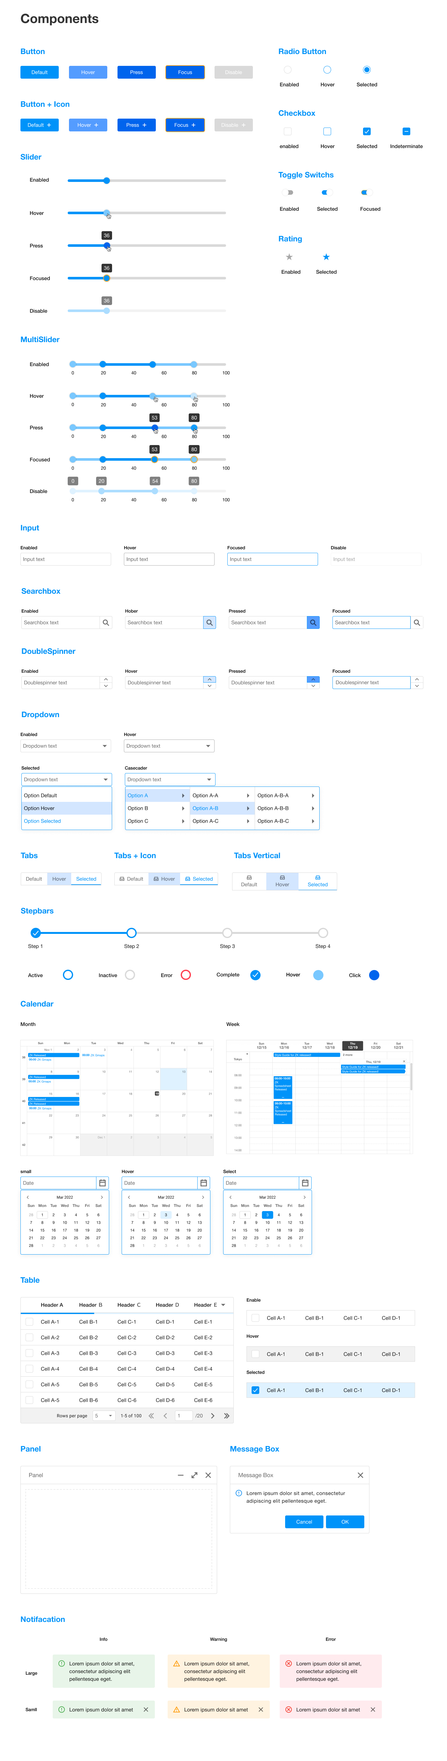Open the Rows per page dropdown
The height and width of the screenshot is (1761, 447).
[x=103, y=1416]
